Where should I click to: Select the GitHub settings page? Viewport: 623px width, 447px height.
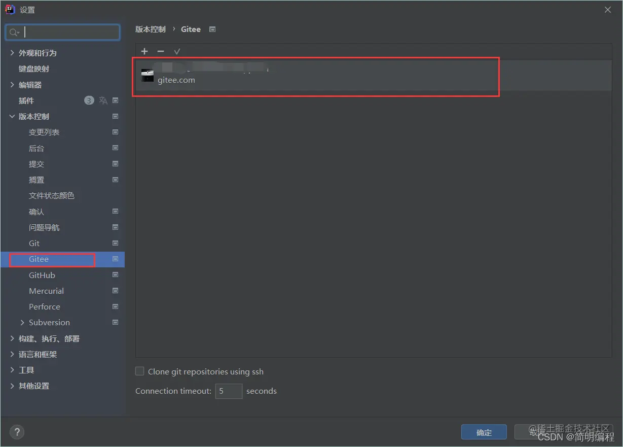[42, 275]
